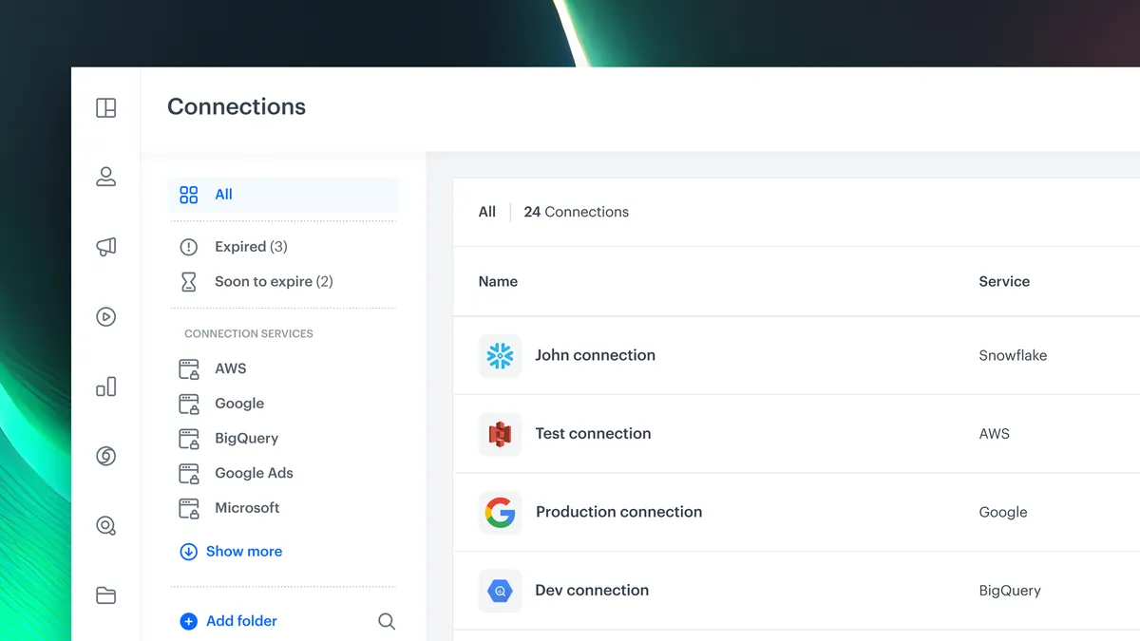Screen dimensions: 1140x641
Task: Click the play circle automation icon
Action: 105,317
